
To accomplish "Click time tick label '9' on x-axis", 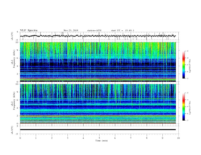I will click(162, 138).
